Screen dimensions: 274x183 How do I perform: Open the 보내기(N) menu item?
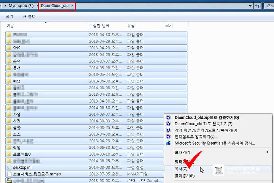point(218,152)
